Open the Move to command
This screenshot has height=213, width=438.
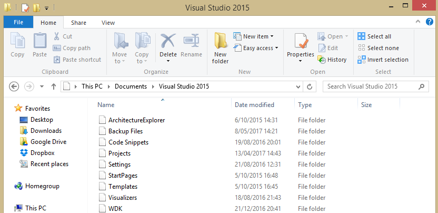pos(120,48)
